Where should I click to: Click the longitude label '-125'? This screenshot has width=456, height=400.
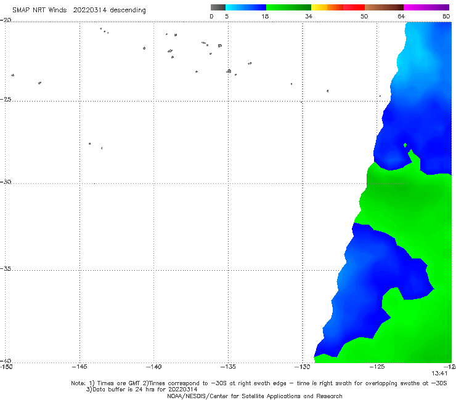[377, 367]
